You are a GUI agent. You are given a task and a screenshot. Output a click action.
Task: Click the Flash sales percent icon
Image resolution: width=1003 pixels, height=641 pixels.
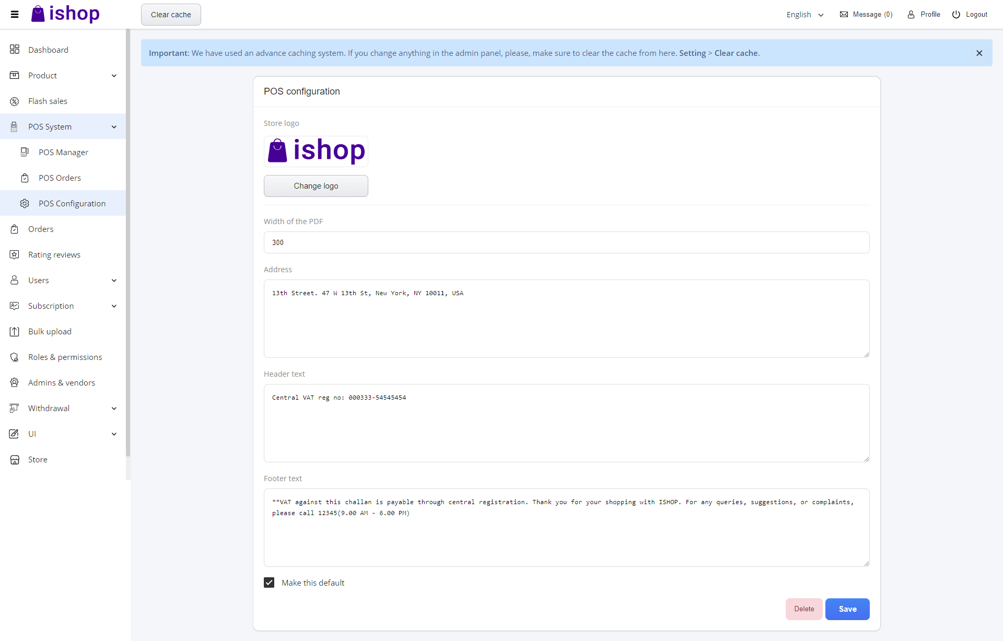click(x=15, y=101)
